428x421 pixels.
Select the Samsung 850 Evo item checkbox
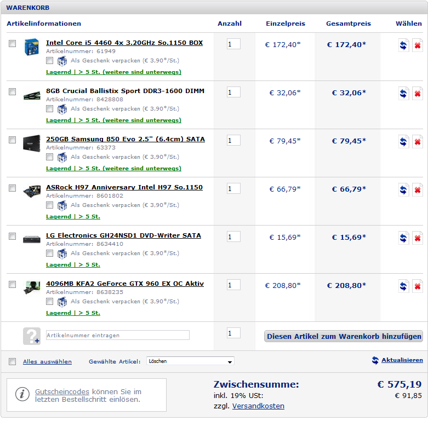pyautogui.click(x=12, y=140)
